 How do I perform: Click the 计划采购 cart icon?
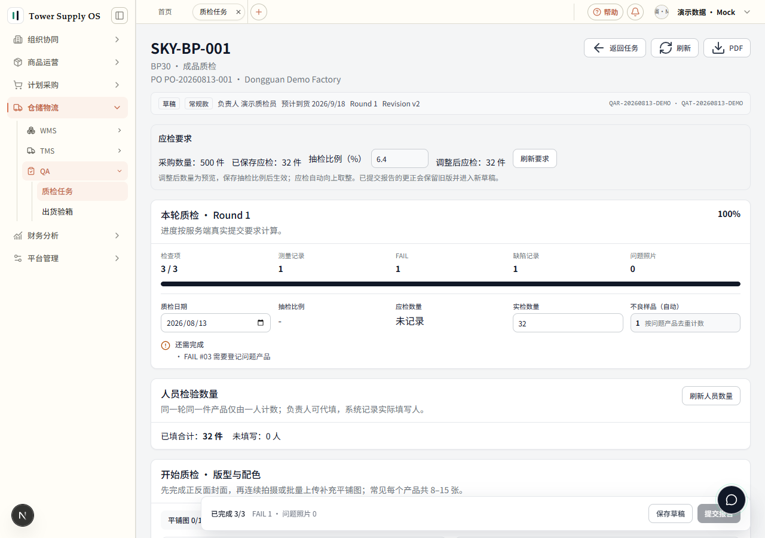[18, 85]
